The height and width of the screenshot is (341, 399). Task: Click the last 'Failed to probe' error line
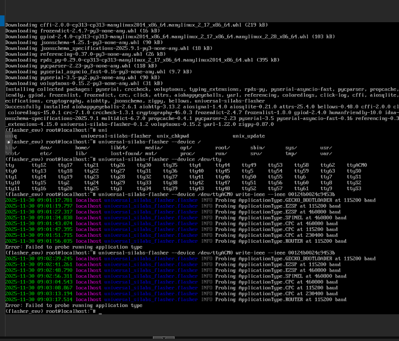[x=74, y=305]
